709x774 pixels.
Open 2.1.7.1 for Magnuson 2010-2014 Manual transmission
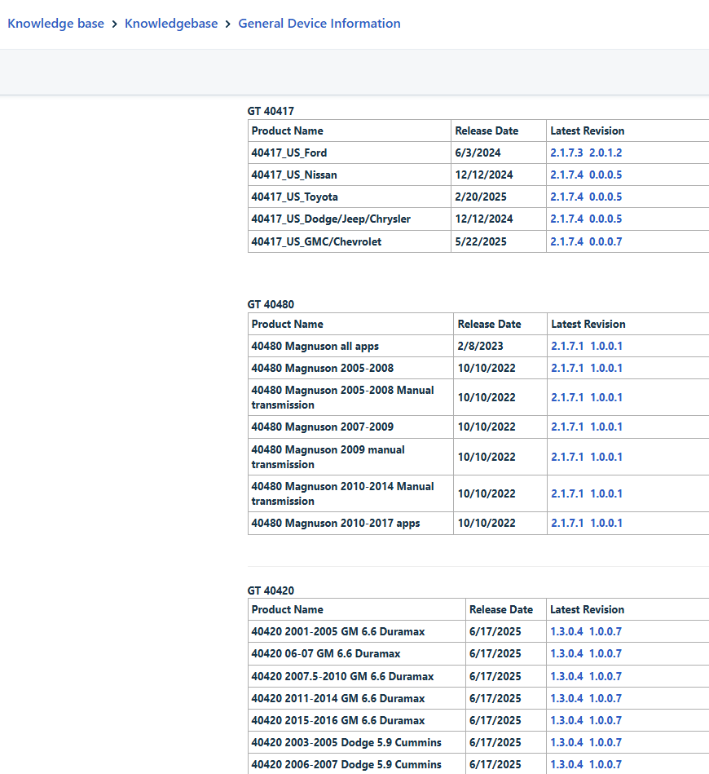click(x=567, y=493)
